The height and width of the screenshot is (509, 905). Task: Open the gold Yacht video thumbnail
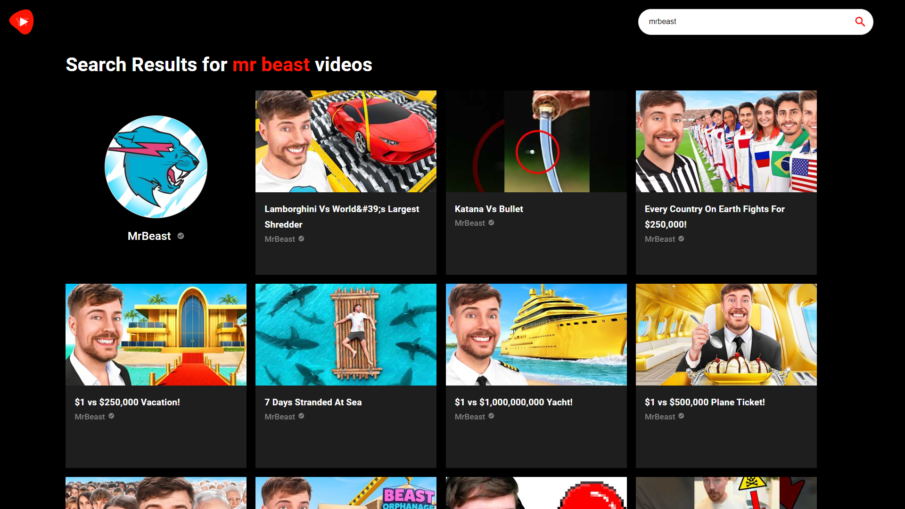point(536,335)
